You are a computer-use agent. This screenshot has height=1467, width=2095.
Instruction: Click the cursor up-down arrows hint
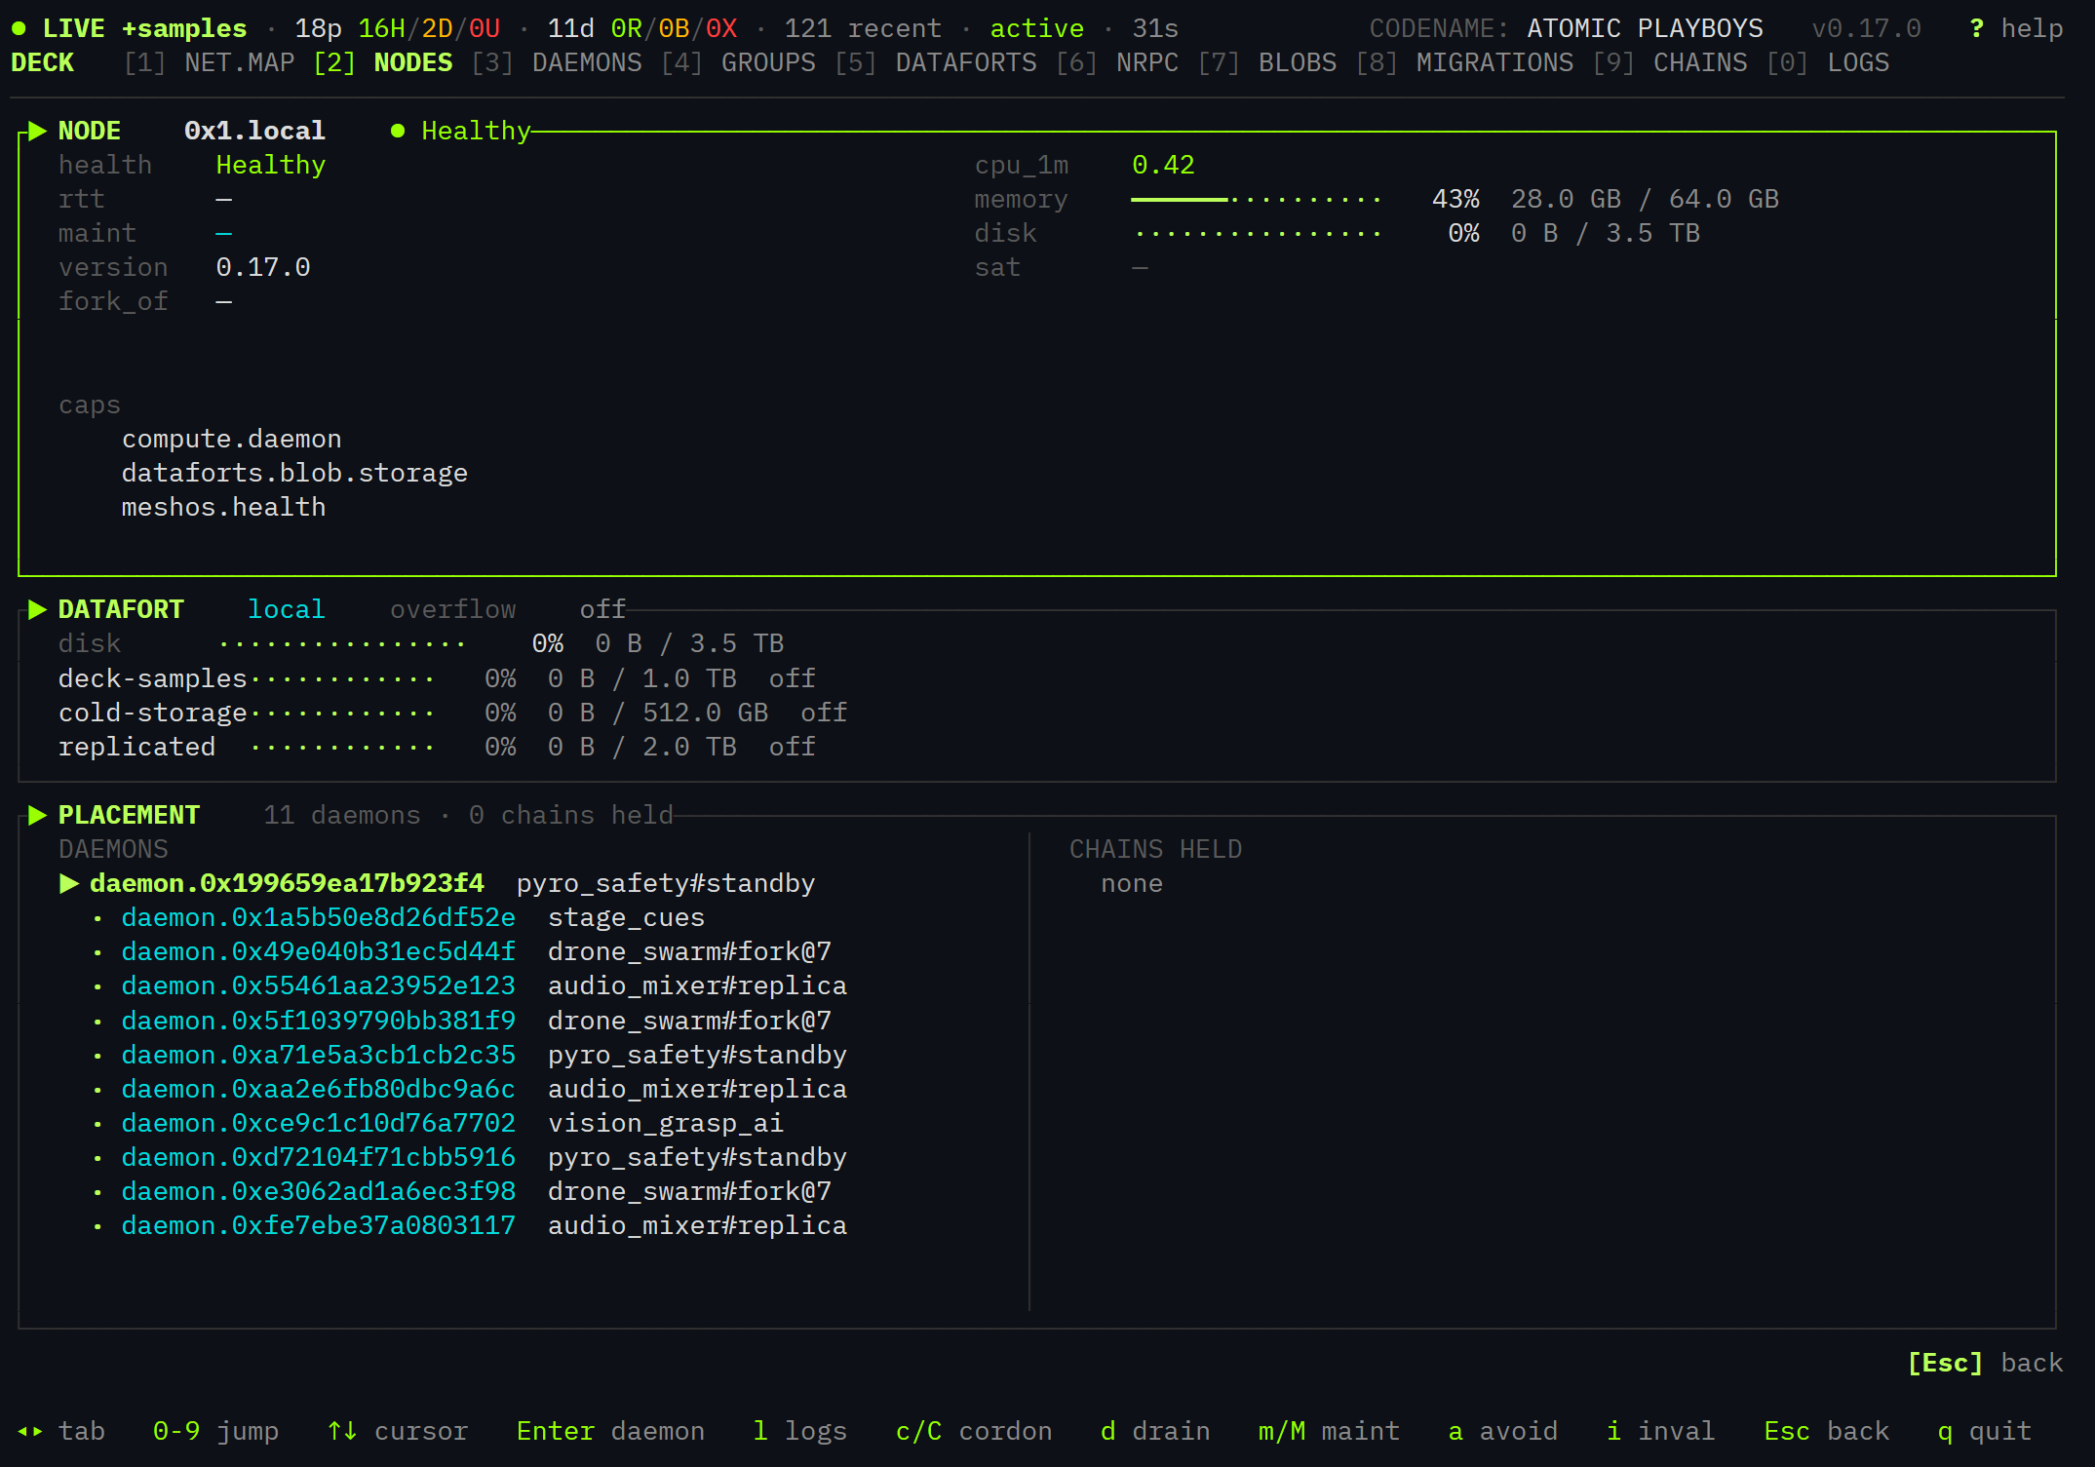pyautogui.click(x=398, y=1431)
